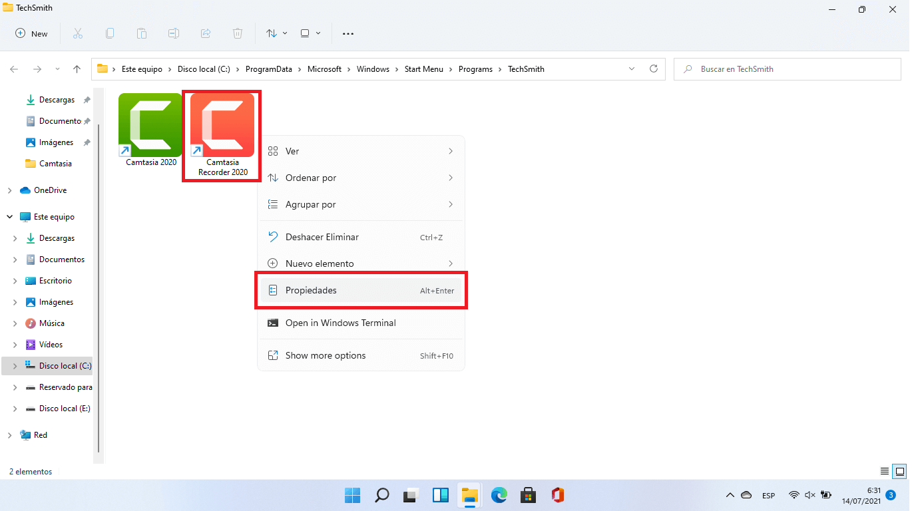
Task: Click Start Menu in the address breadcrumb
Action: (x=423, y=69)
